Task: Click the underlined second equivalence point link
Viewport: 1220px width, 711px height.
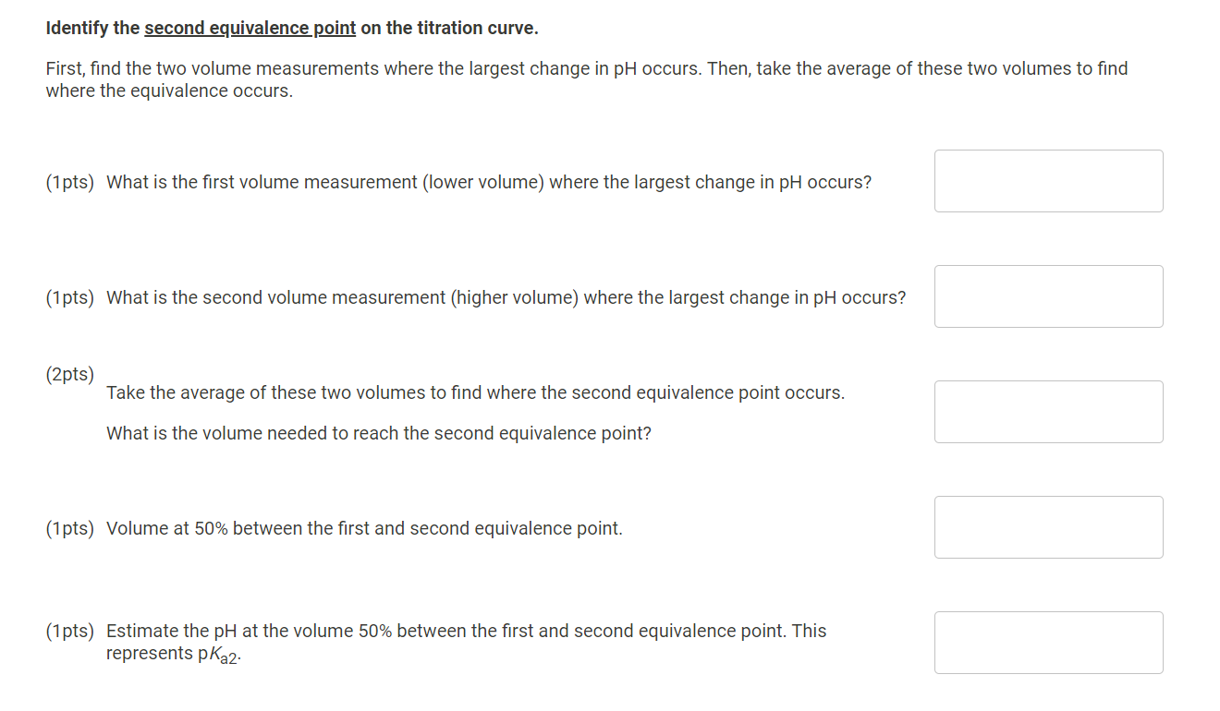Action: [250, 28]
